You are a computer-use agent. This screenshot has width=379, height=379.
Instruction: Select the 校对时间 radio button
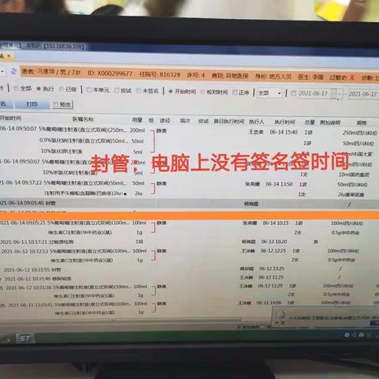point(203,92)
